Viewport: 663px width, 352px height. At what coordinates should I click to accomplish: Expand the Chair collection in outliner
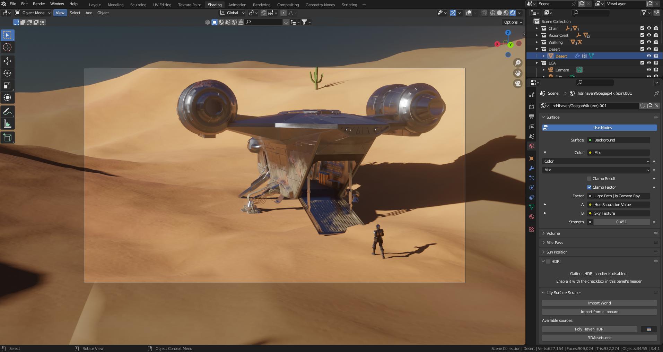[537, 28]
